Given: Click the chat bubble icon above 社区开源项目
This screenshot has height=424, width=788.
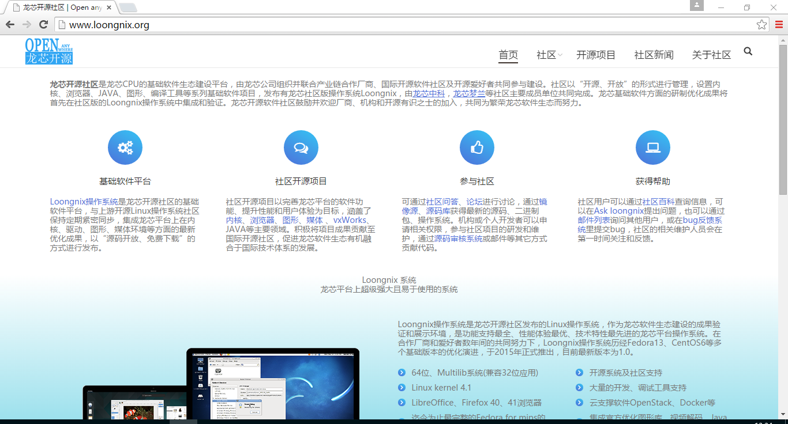Looking at the screenshot, I should [301, 147].
